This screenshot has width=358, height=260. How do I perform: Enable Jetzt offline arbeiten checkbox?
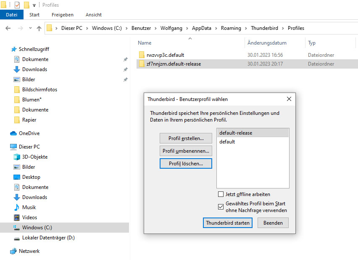tap(221, 194)
